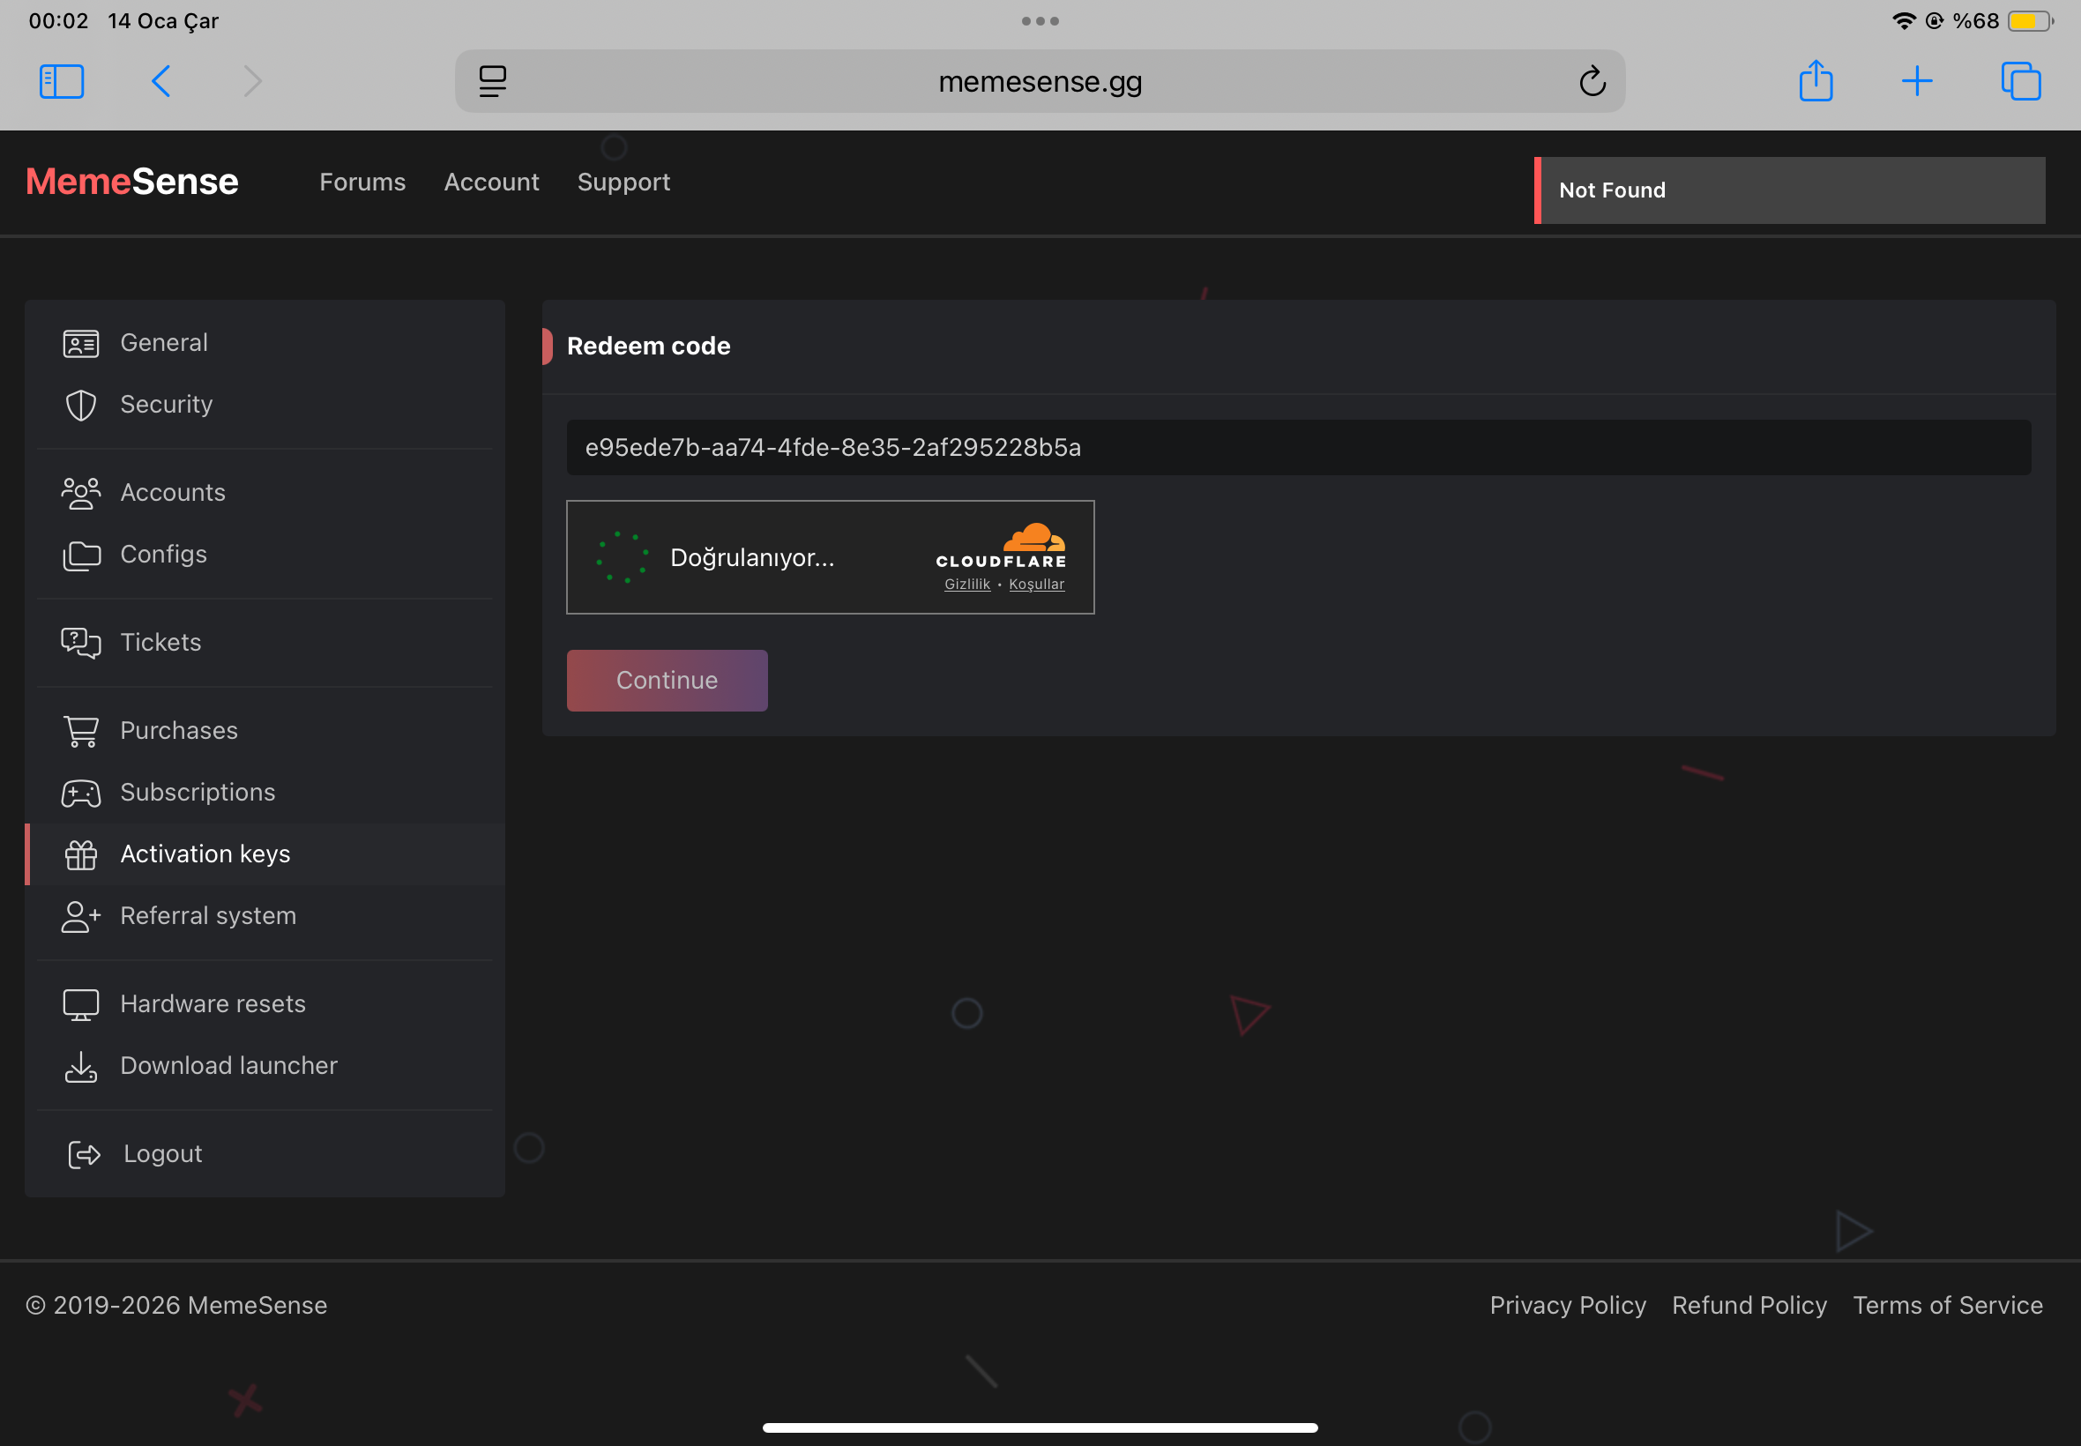Tap the 00:02 clock in status bar
Viewport: 2081px width, 1446px height.
pyautogui.click(x=59, y=21)
